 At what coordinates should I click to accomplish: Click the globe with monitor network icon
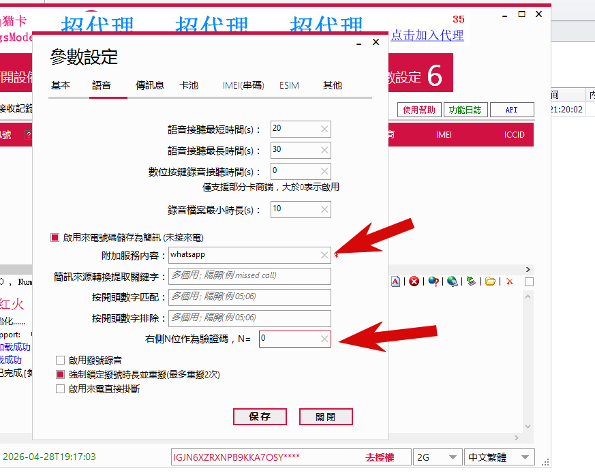(452, 281)
